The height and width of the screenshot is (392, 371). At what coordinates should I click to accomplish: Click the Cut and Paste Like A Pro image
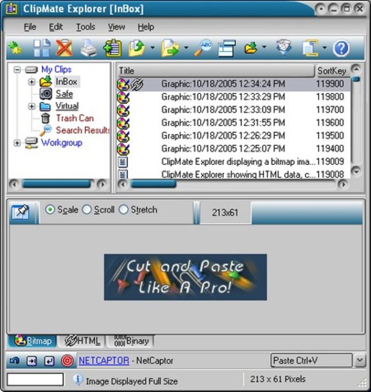185,277
